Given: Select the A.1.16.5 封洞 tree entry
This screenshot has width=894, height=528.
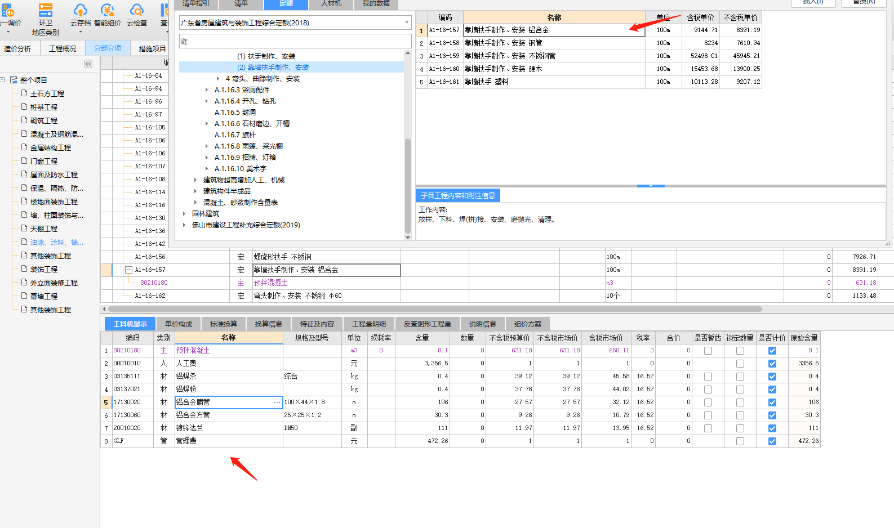Looking at the screenshot, I should coord(235,113).
